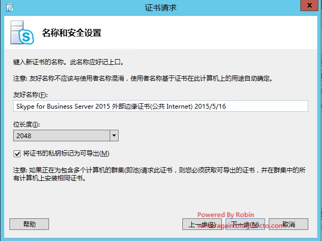Click the text '键入新证书的名称。此名称应好记上口。'
Viewport: 322px width, 241px height.
coord(69,62)
